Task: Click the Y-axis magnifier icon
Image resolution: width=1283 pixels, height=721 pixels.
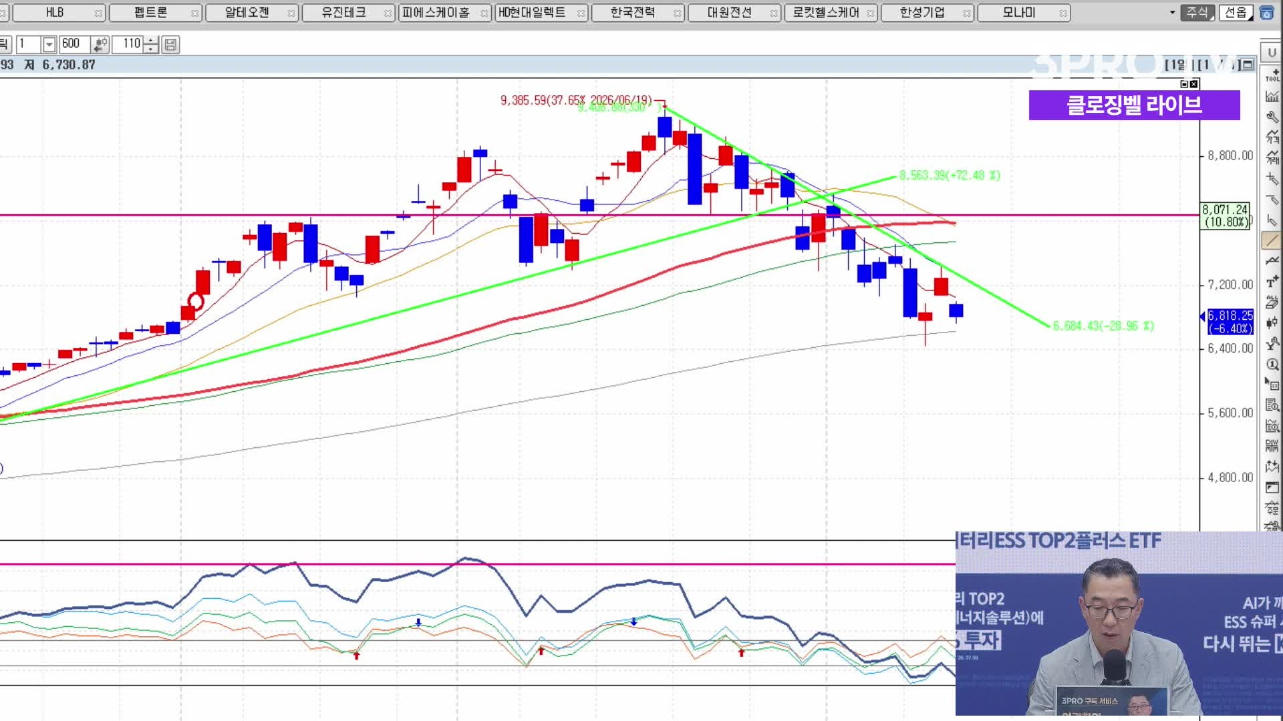Action: coord(1272,343)
